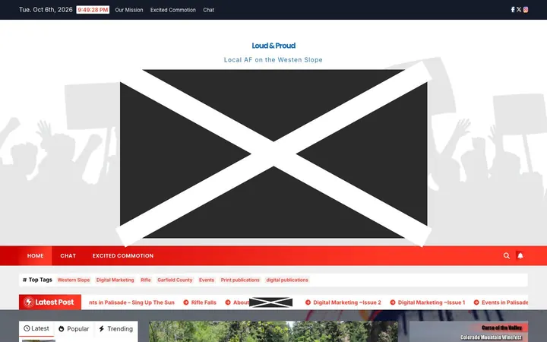Click the date Tue. Oct 6th, 2026
The image size is (547, 342).
[46, 10]
